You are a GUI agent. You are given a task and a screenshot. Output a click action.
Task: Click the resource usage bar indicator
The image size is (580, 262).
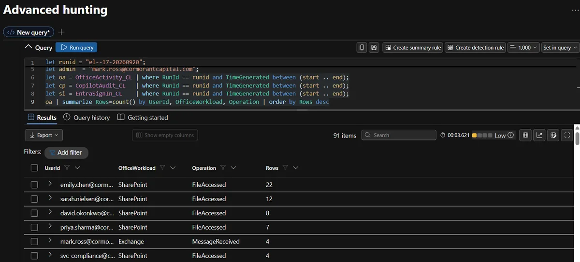(x=482, y=135)
